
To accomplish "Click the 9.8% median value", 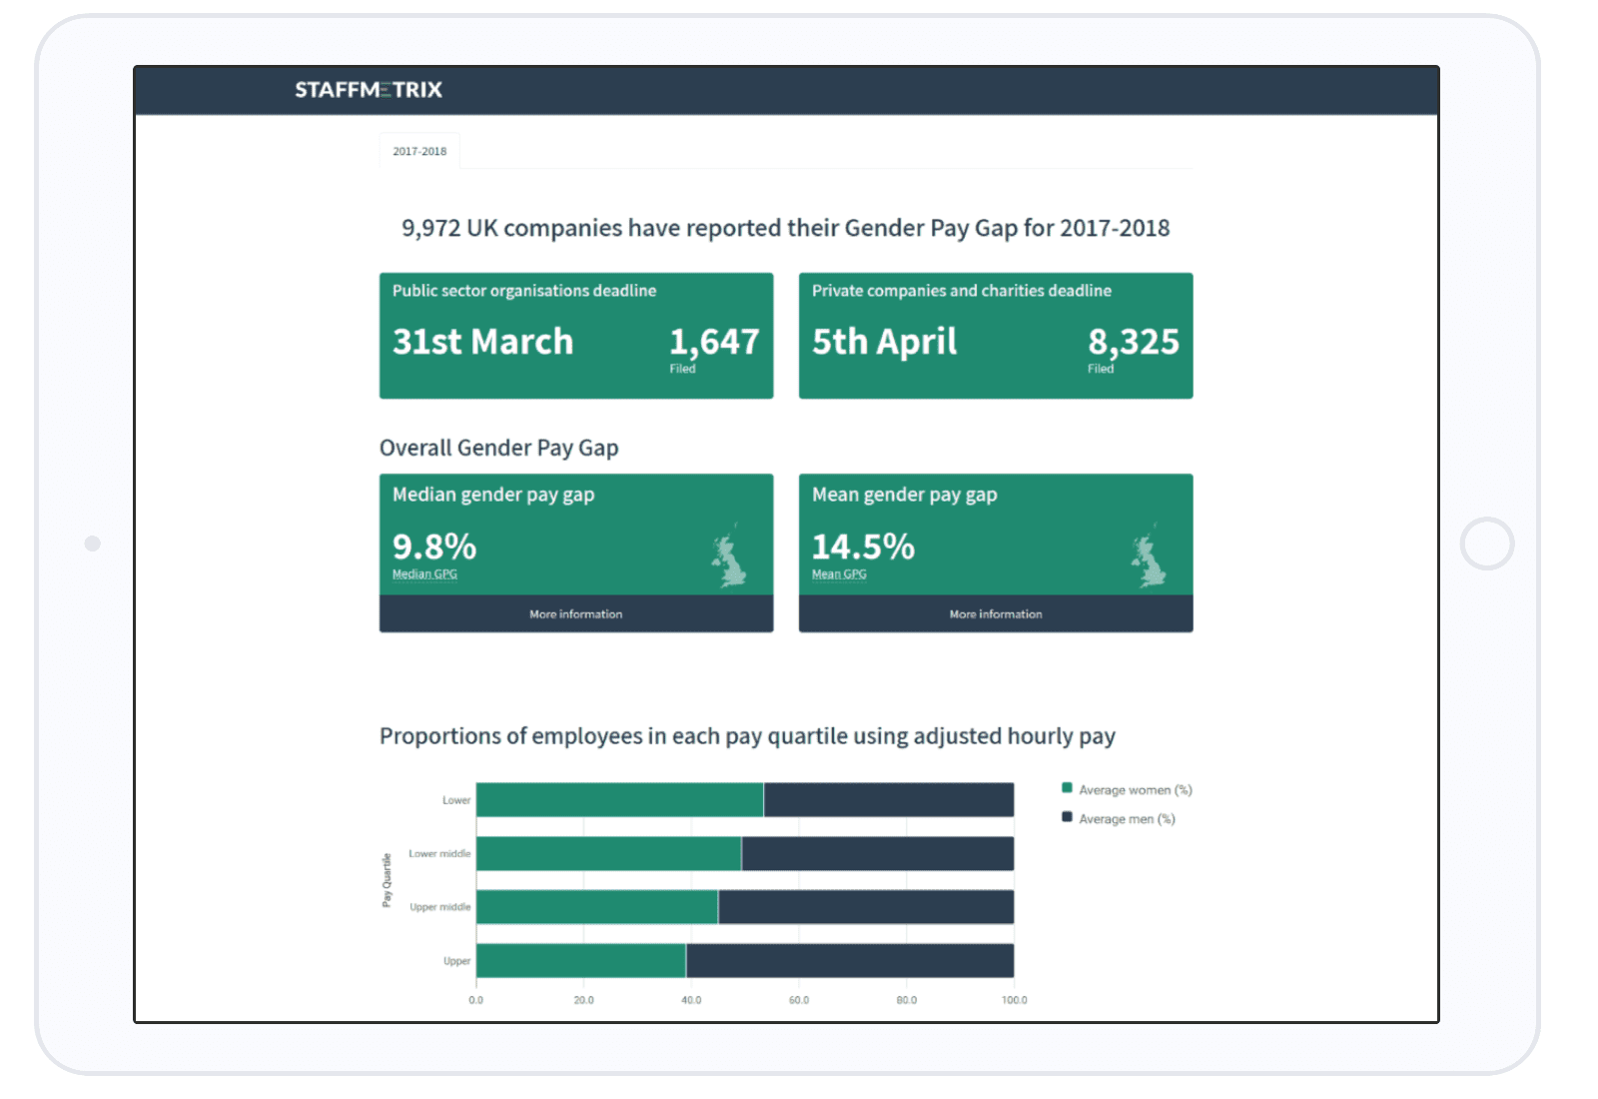I will 434,547.
